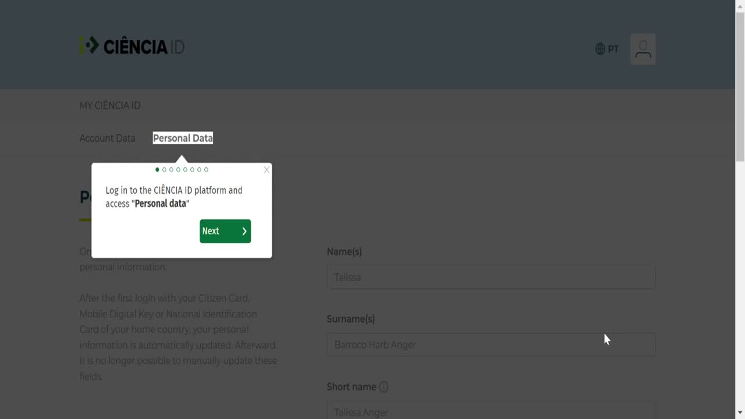Select the Personal Data tab
Screen dimensions: 745x419
click(x=183, y=138)
